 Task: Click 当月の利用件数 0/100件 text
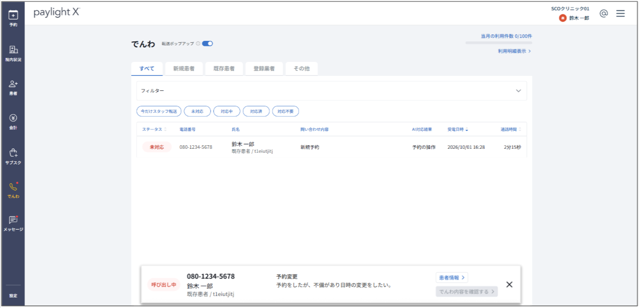point(506,36)
